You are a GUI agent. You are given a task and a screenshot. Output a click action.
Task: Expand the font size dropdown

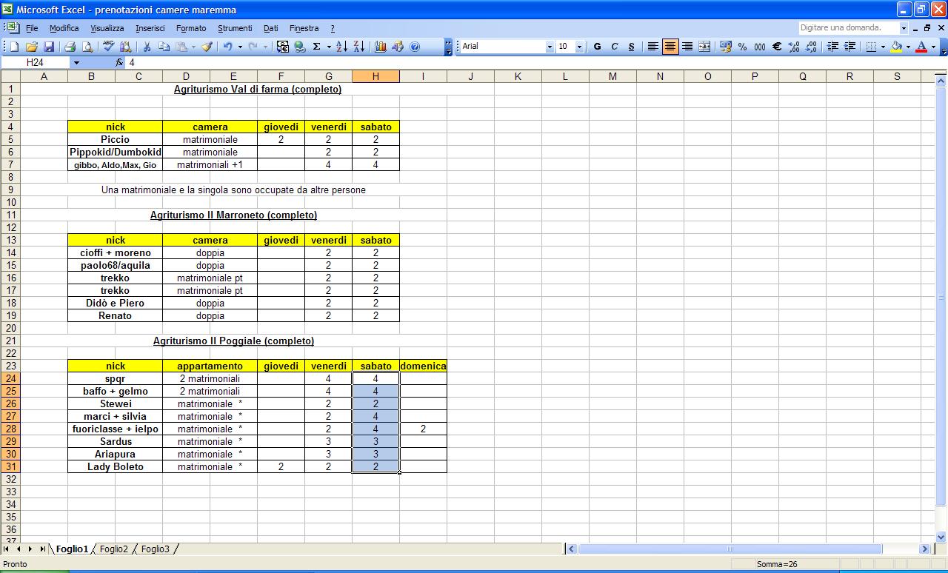coord(578,47)
